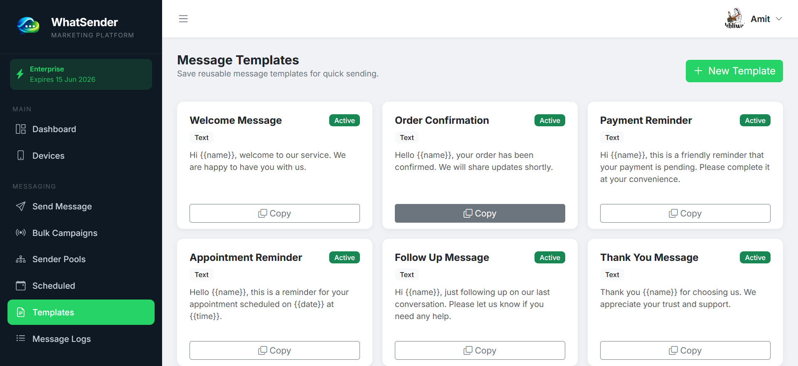Viewport: 798px width, 366px height.
Task: Click the Order Confirmation body text
Action: [x=474, y=161]
